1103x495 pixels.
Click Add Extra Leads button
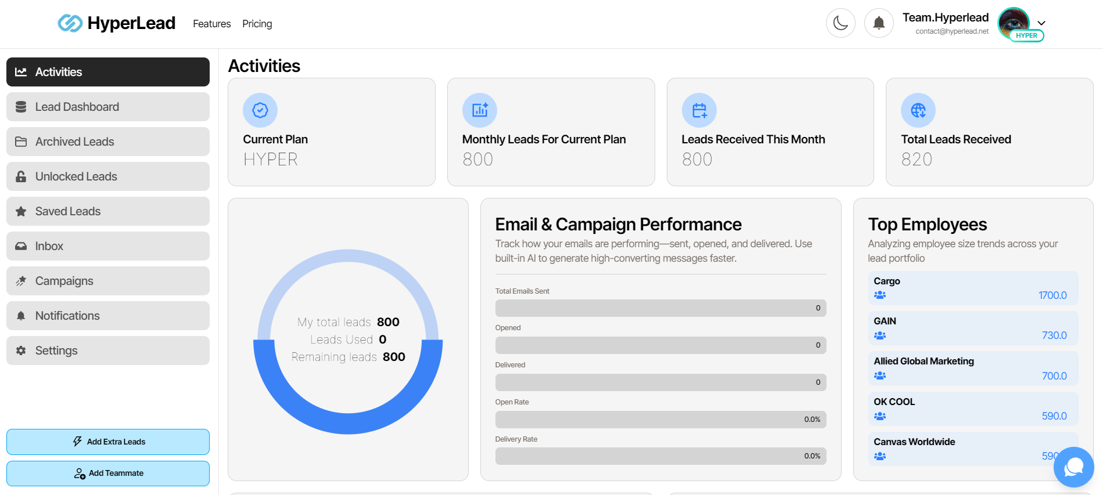(108, 442)
